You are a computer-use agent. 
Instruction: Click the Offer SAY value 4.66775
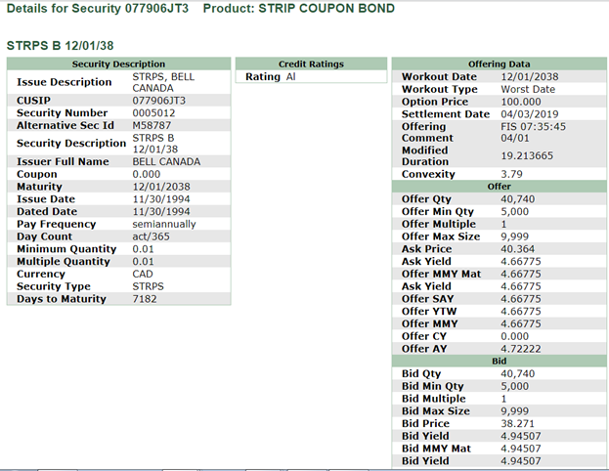click(x=520, y=299)
